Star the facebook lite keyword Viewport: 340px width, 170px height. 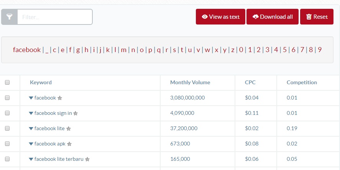click(69, 129)
